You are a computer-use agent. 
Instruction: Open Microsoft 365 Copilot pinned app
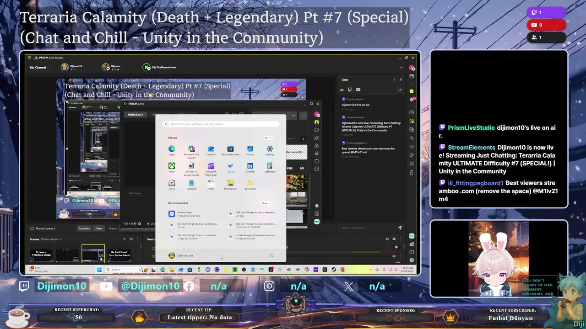pyautogui.click(x=191, y=152)
